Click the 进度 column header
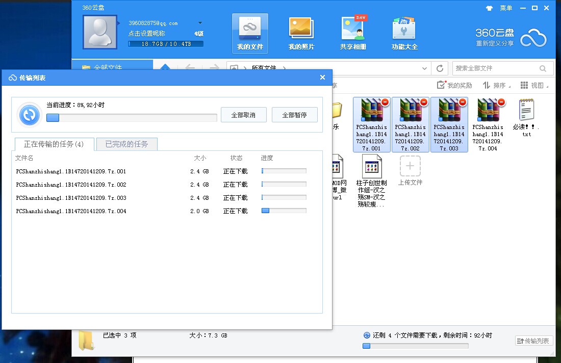Viewport: 561px width, 363px height. click(x=267, y=158)
